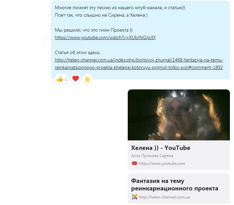This screenshot has width=234, height=205.
Task: Open the Pugacheva video thumbnail preview
Action: pyautogui.click(x=179, y=115)
